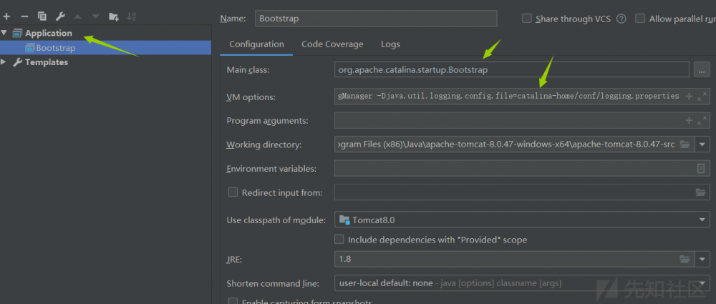Click the Main class browse button

coord(701,69)
